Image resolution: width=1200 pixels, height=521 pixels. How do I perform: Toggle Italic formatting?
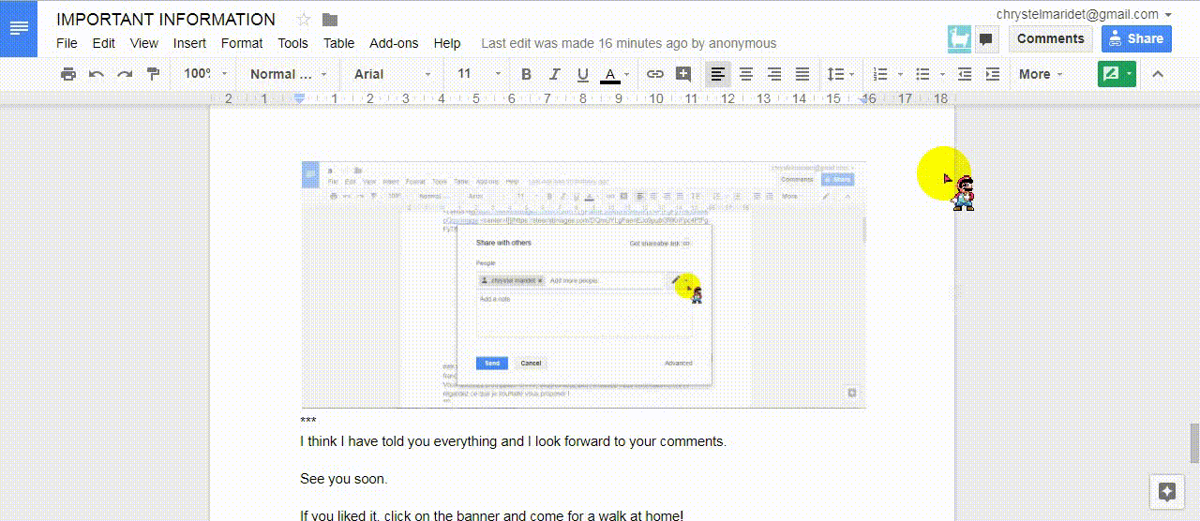click(x=554, y=74)
